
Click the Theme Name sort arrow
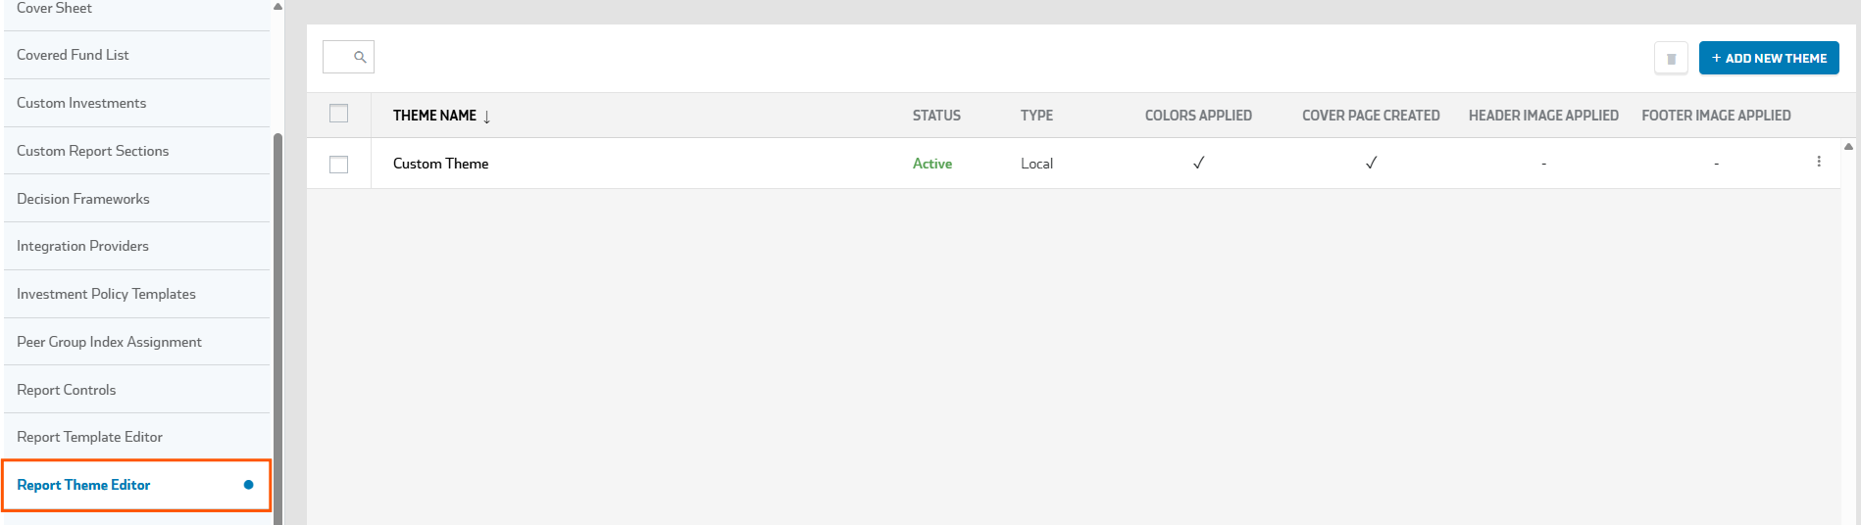tap(486, 117)
